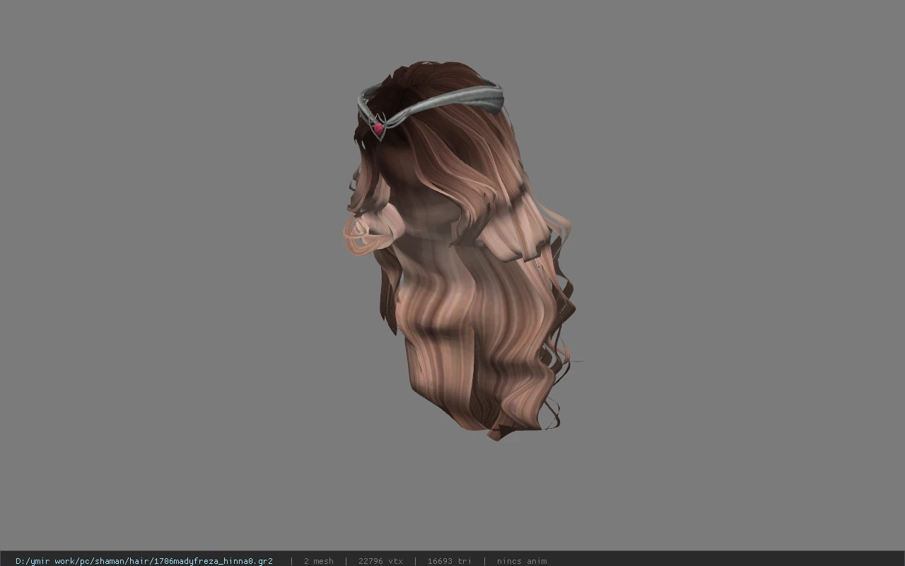Click the '22796 vtx' vertex count
Image resolution: width=905 pixels, height=566 pixels.
click(x=380, y=561)
